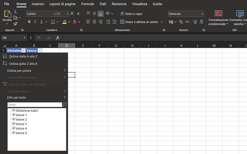Apply thousands separator 000 style
Image resolution: width=247 pixels, height=154 pixels.
click(187, 22)
